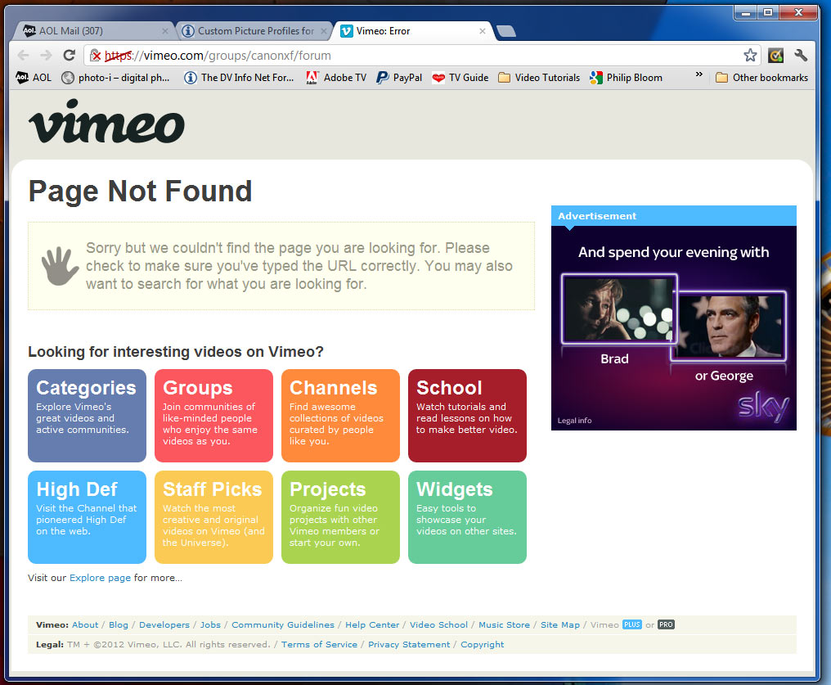831x685 pixels.
Task: Expand the Video Tutorials bookmark folder
Action: coord(539,78)
